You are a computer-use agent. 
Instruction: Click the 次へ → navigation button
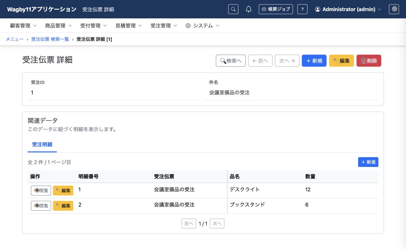[287, 61]
